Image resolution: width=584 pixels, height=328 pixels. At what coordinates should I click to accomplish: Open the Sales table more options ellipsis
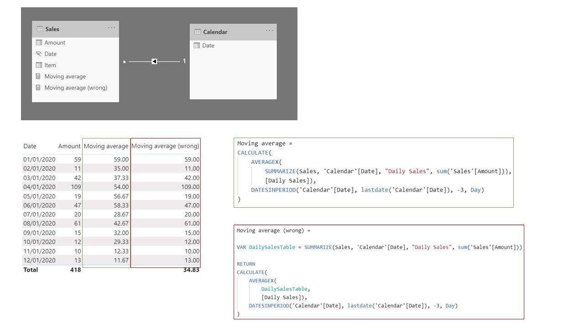click(x=112, y=28)
